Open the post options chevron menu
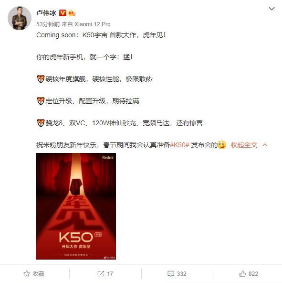282x283 pixels. (272, 9)
